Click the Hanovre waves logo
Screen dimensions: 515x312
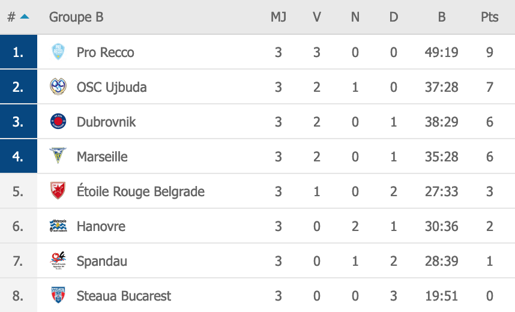58,226
